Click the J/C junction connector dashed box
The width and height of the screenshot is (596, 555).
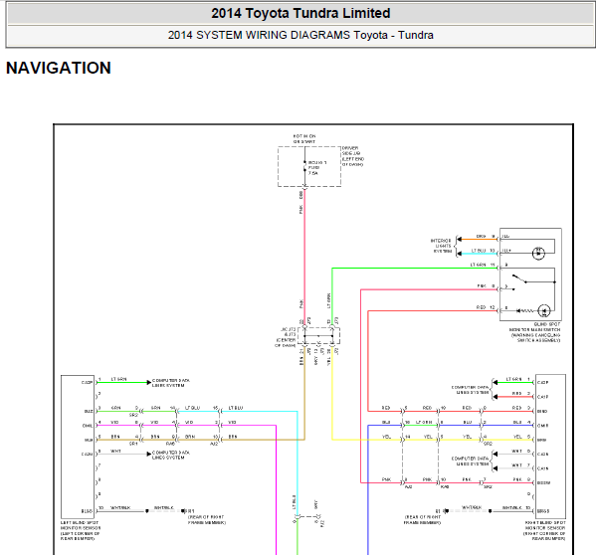[318, 335]
